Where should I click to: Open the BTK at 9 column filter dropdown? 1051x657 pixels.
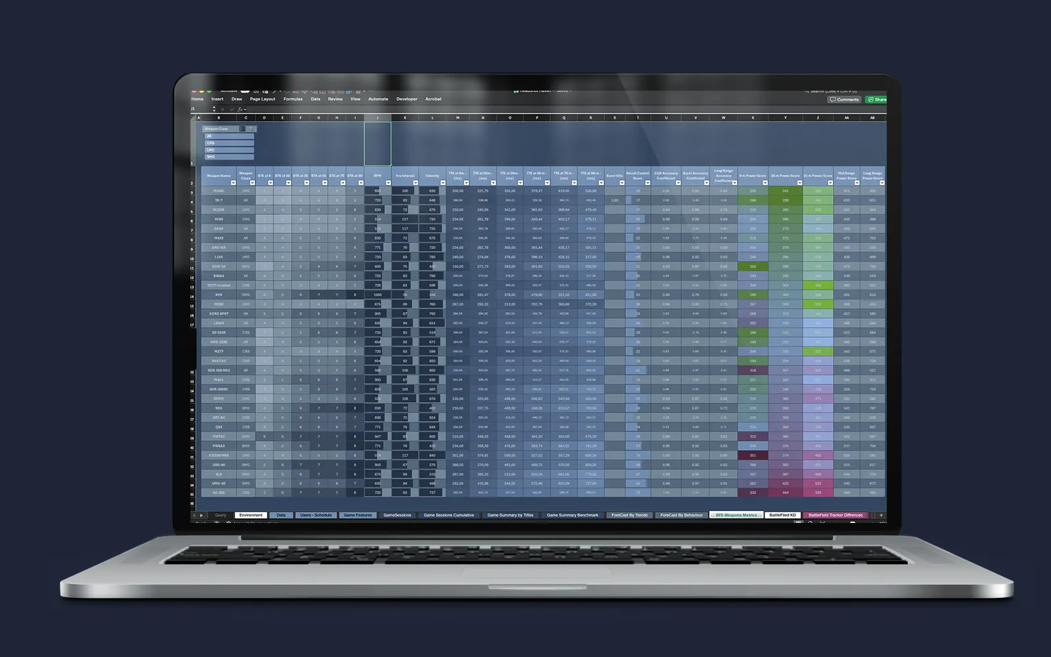tap(271, 183)
